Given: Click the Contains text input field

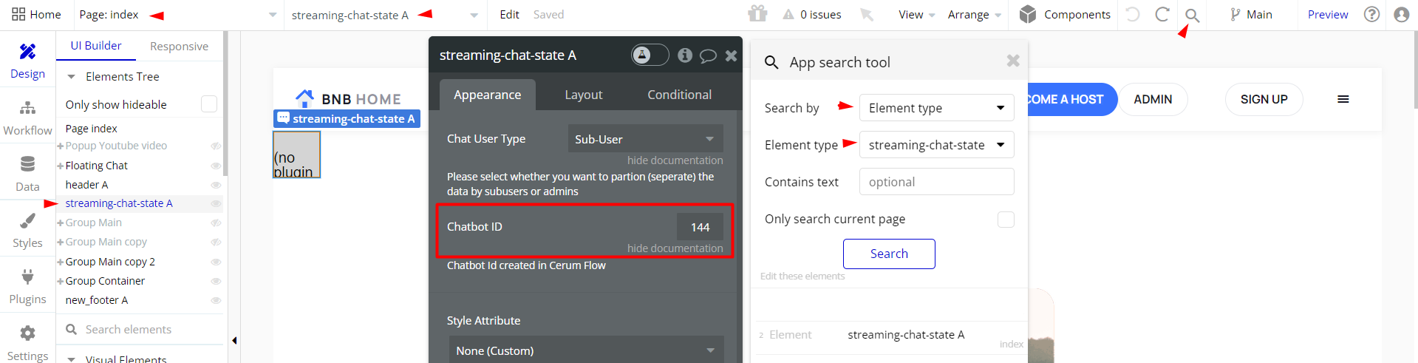Looking at the screenshot, I should pos(936,182).
